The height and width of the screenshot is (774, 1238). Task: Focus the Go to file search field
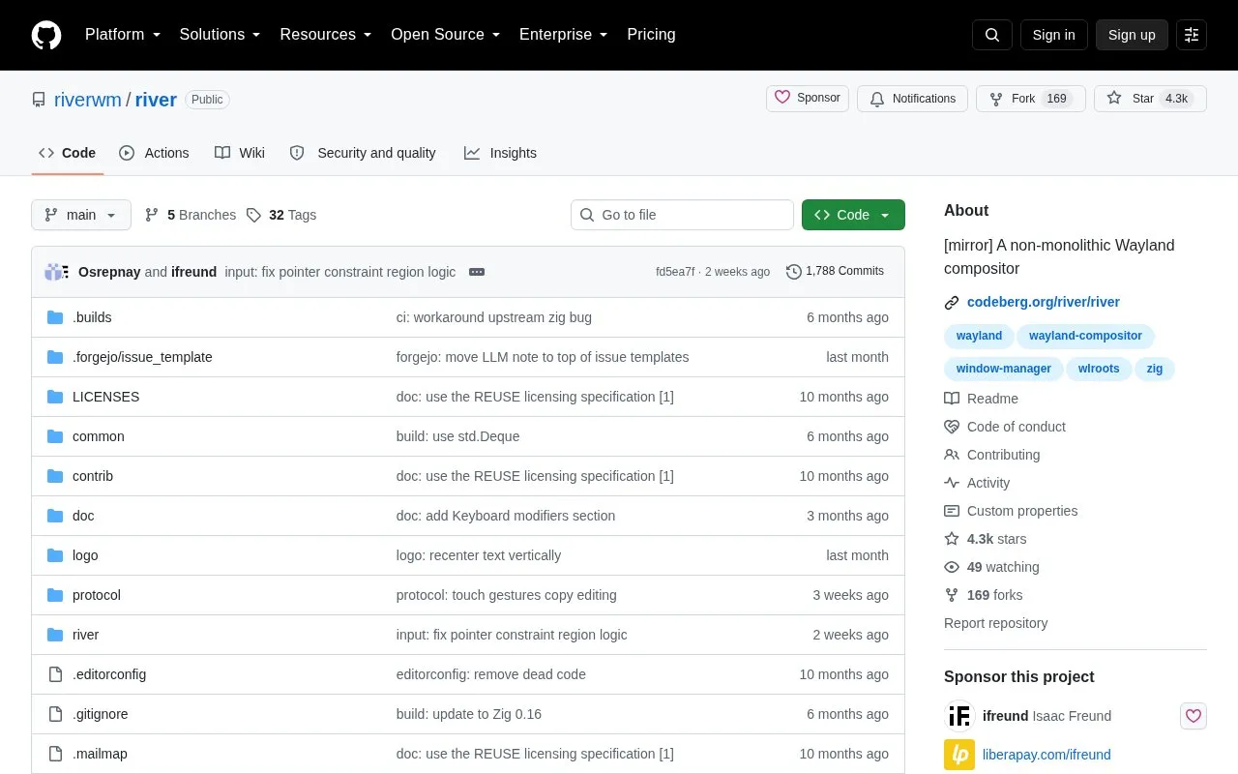point(682,215)
